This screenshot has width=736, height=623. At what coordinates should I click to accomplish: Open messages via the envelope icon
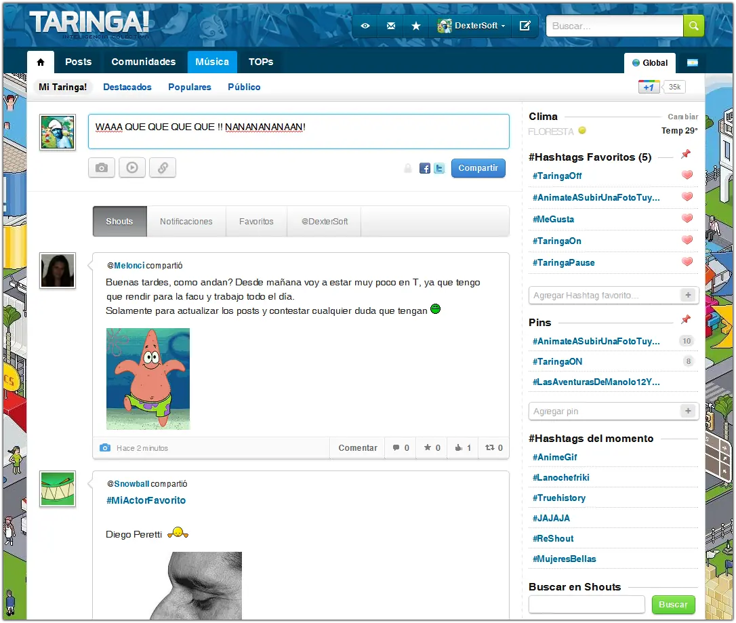click(x=391, y=26)
